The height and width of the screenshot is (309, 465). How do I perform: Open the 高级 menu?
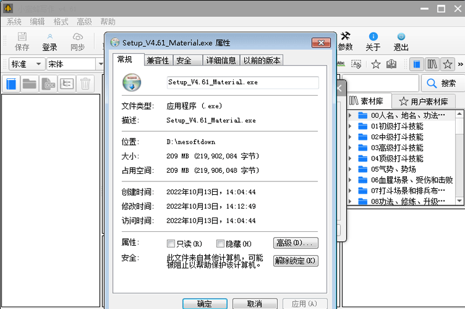[x=84, y=21]
